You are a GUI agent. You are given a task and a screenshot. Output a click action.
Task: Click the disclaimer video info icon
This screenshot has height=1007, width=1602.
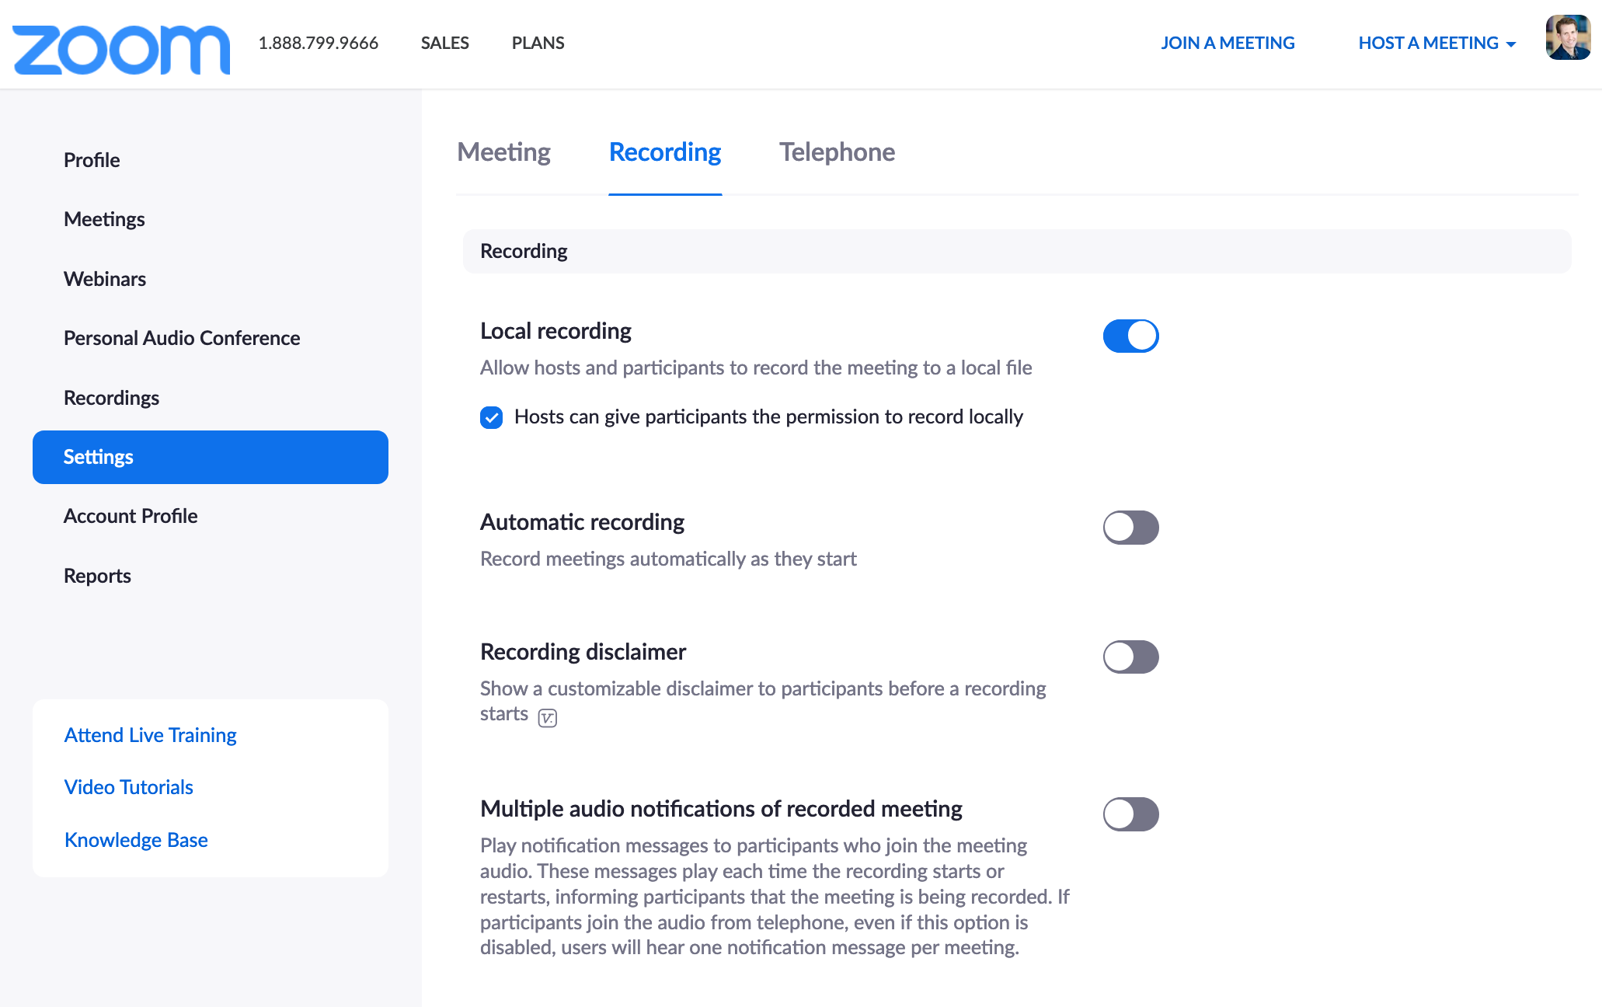548,717
